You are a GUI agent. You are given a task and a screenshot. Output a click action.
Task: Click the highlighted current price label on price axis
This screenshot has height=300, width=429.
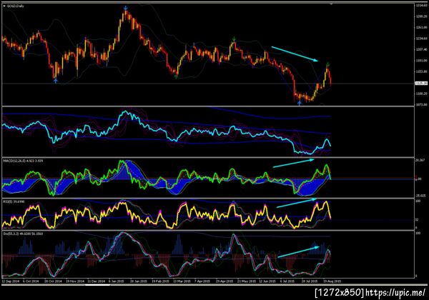pos(421,83)
